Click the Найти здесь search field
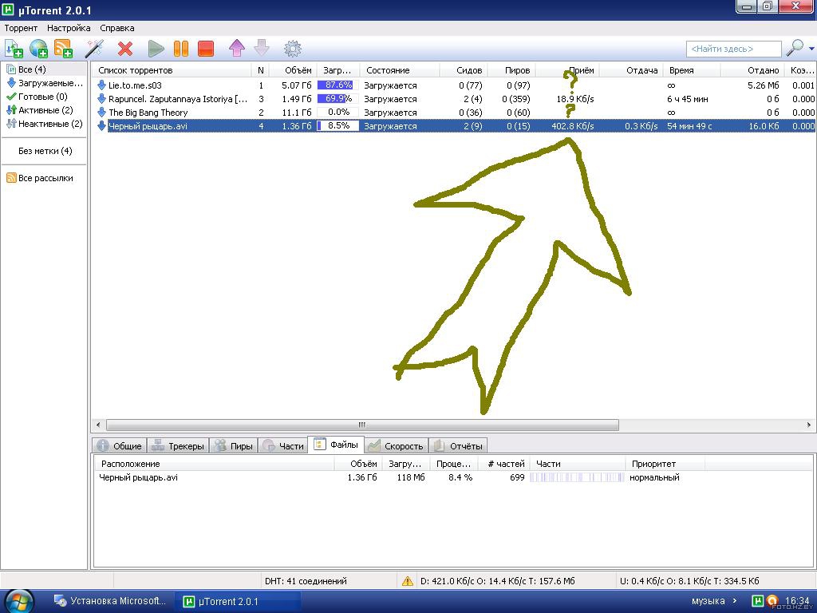This screenshot has height=613, width=817. click(734, 49)
